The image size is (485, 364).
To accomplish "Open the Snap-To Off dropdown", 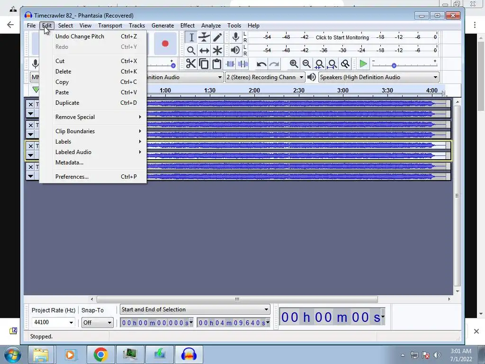I will click(98, 322).
